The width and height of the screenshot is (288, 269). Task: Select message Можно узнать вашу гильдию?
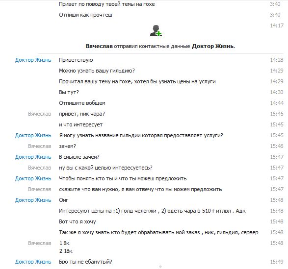(x=97, y=71)
